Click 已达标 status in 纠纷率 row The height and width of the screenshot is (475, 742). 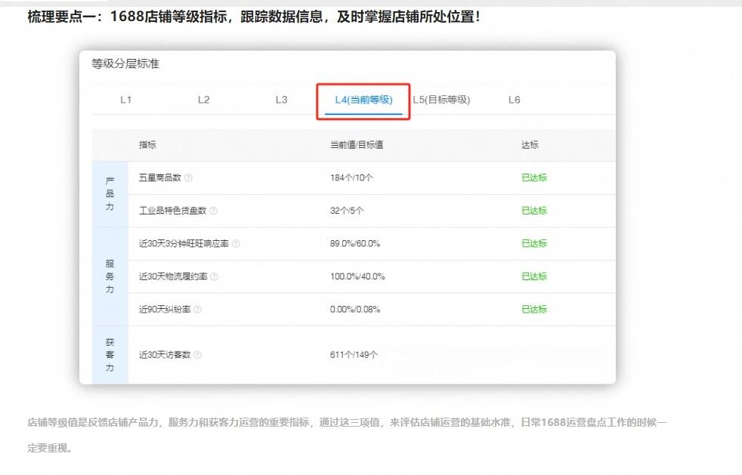[x=533, y=310]
